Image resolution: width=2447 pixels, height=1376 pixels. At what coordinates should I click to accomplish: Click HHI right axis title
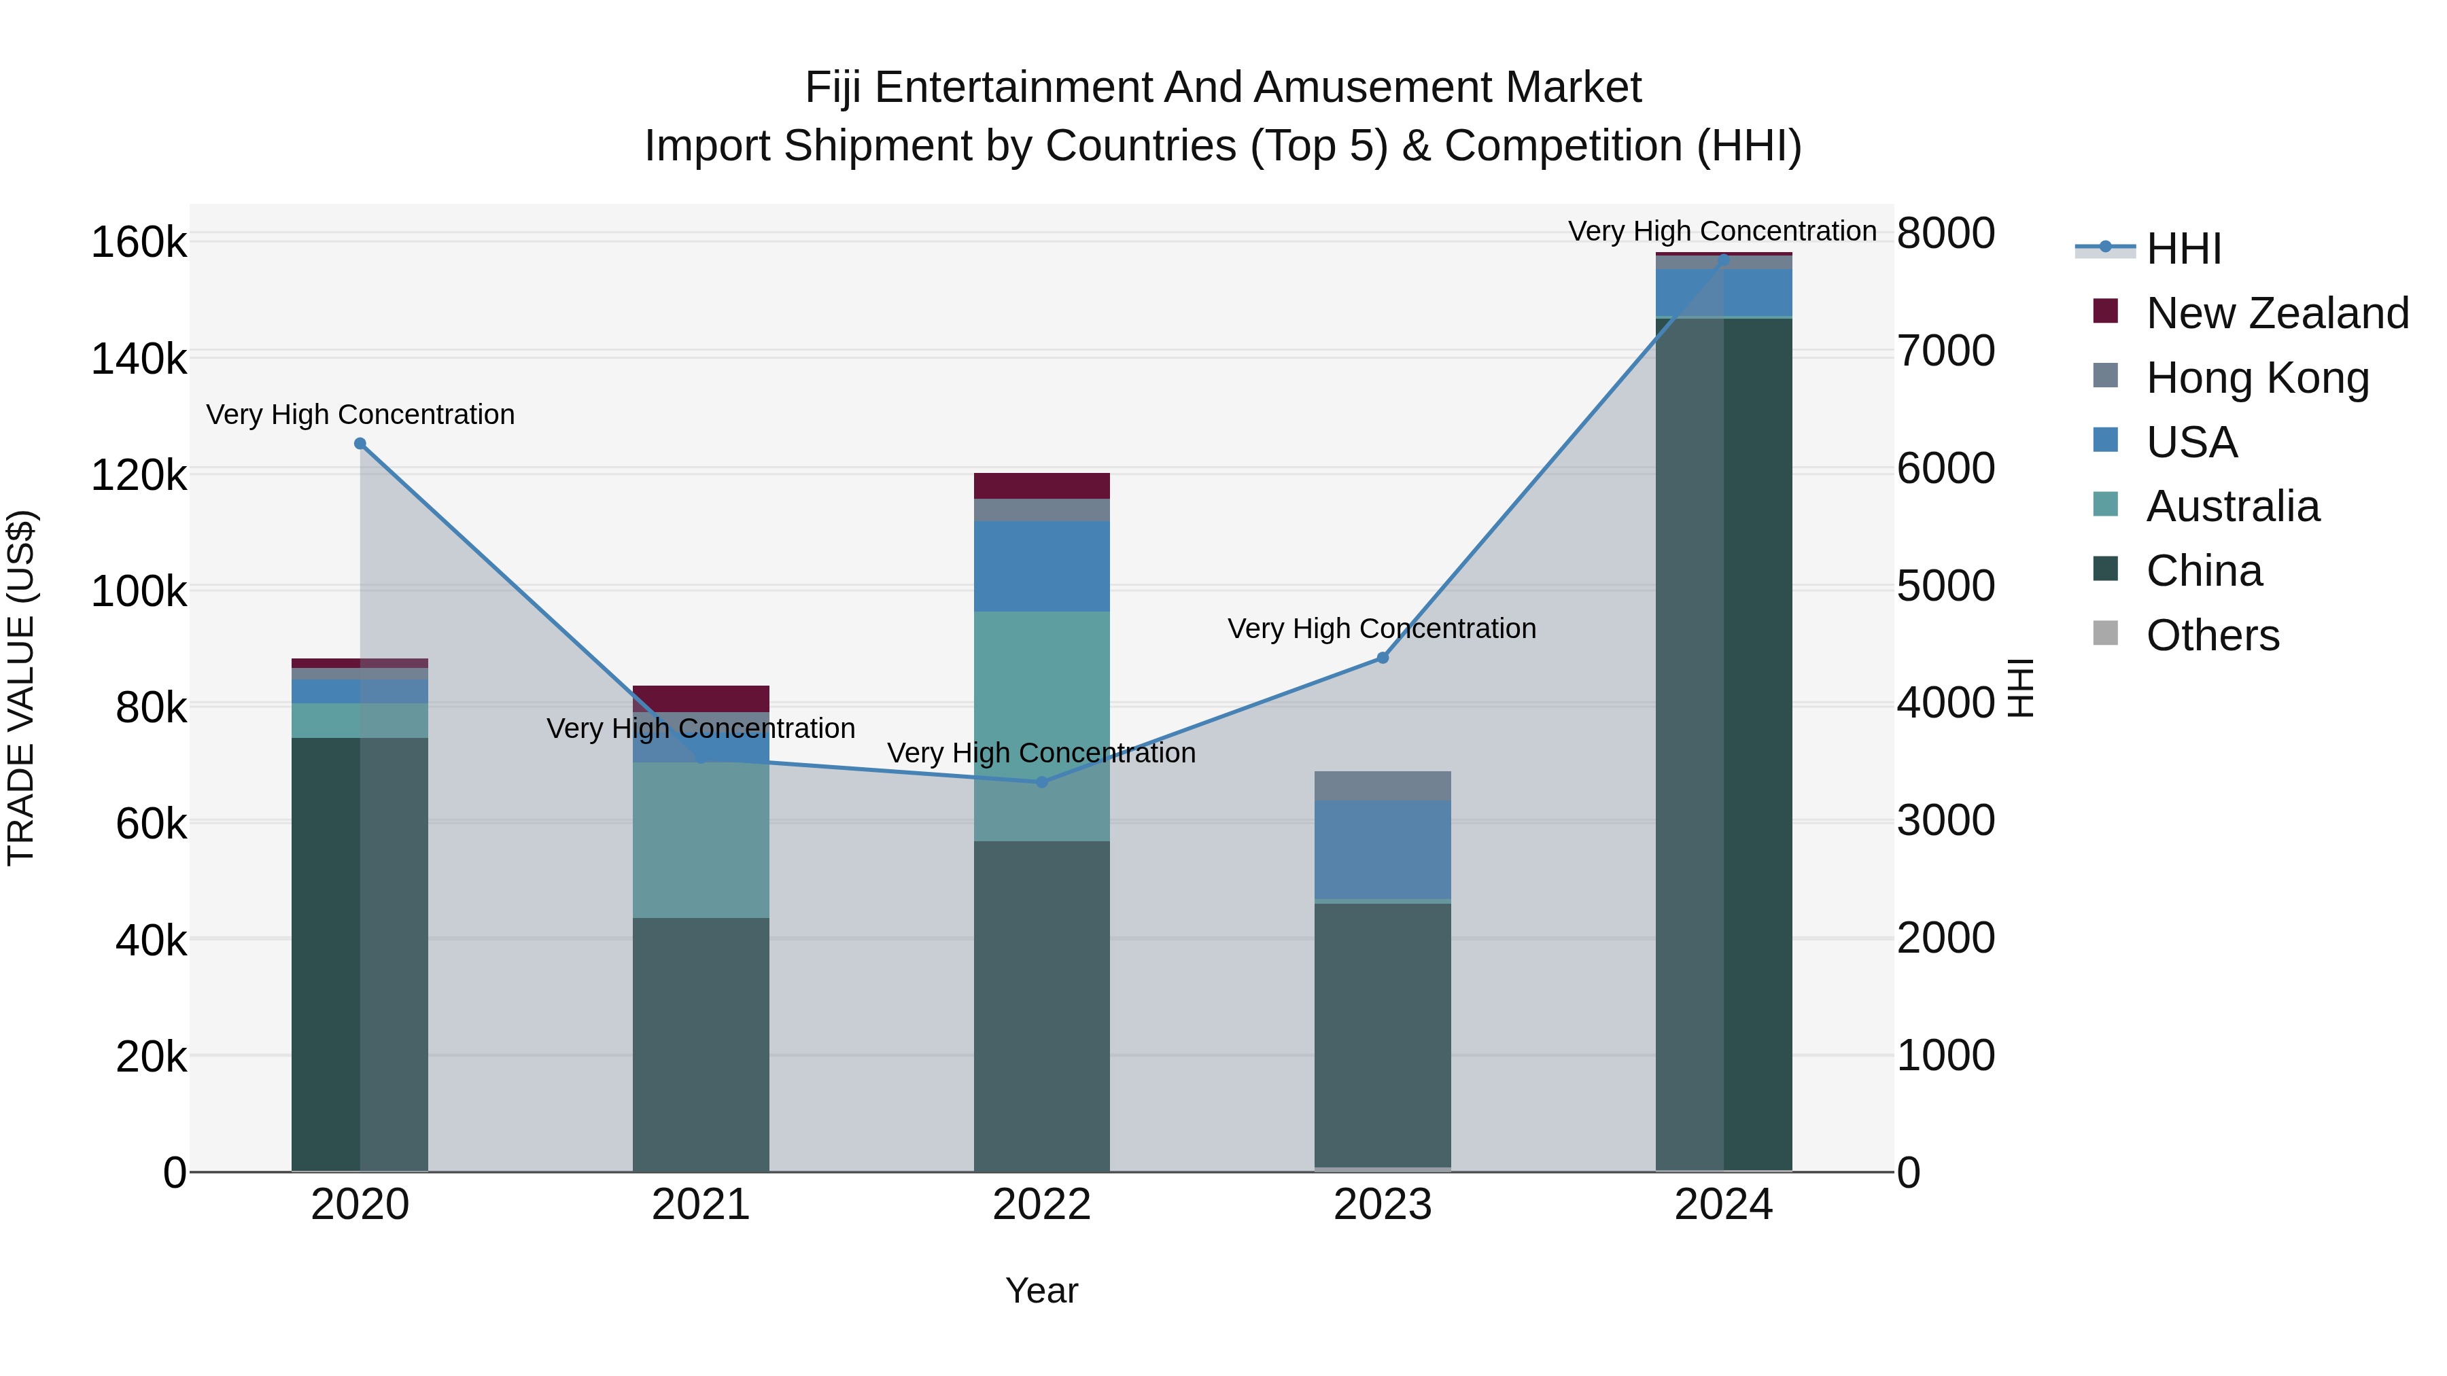[2021, 688]
